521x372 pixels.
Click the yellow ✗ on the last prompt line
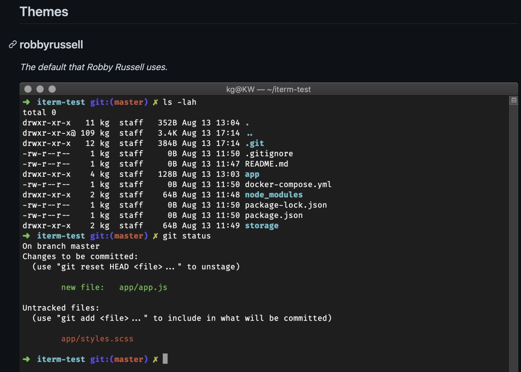pyautogui.click(x=155, y=359)
